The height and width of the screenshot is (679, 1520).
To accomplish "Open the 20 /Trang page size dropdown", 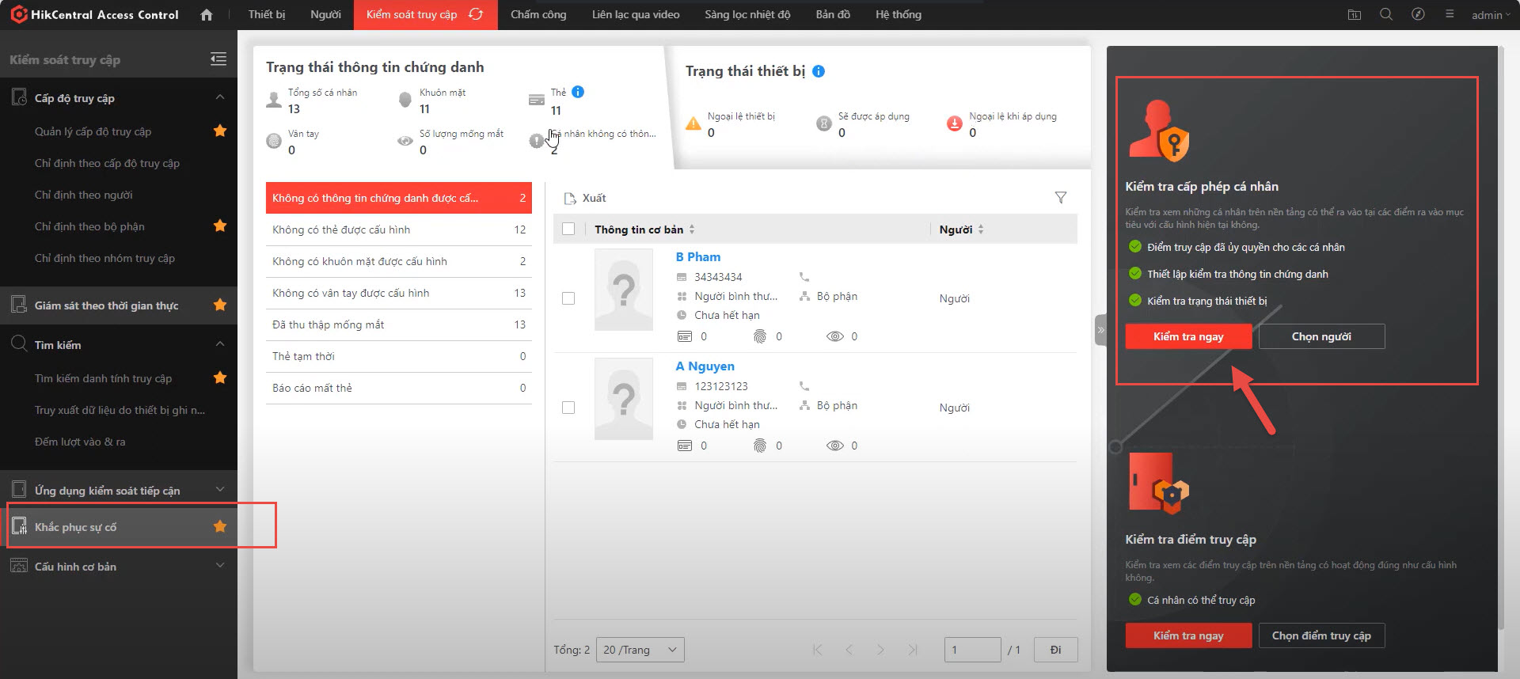I will point(640,650).
